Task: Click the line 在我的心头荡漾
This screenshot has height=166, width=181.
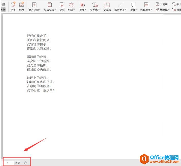Action: click(x=39, y=69)
